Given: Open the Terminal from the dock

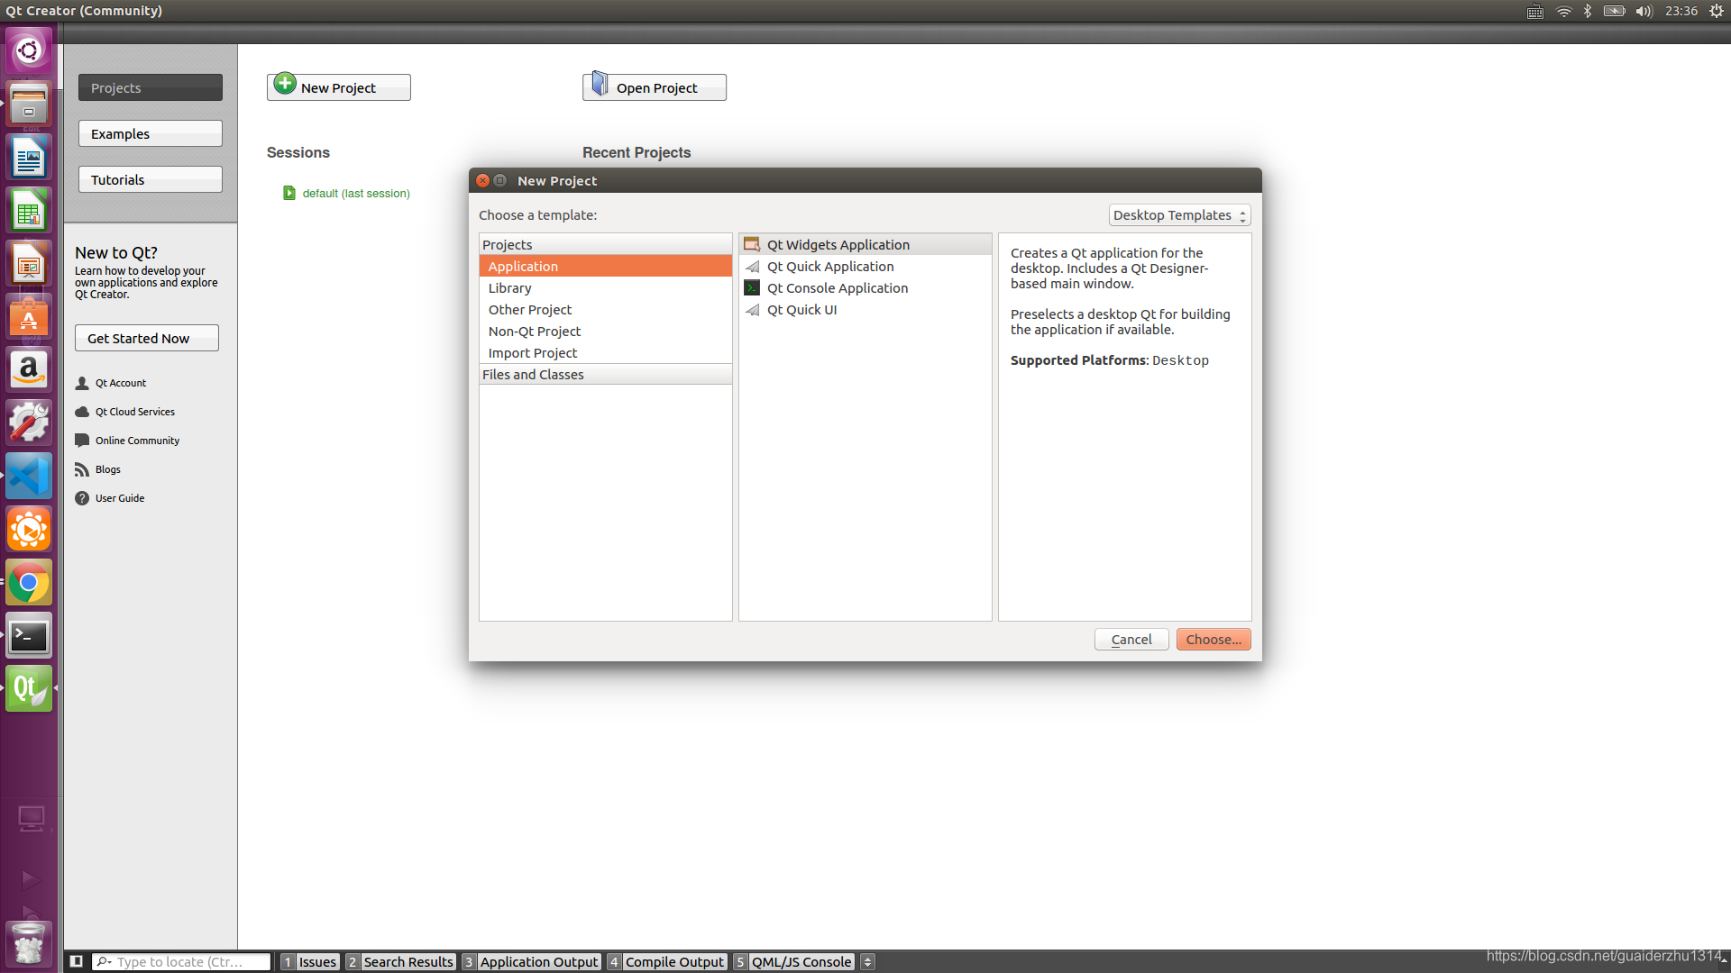Looking at the screenshot, I should (29, 636).
